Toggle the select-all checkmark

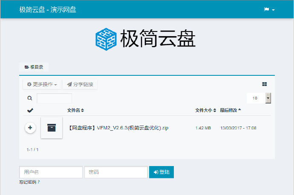30,110
